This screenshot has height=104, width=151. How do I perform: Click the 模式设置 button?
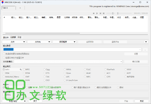coord(136,62)
